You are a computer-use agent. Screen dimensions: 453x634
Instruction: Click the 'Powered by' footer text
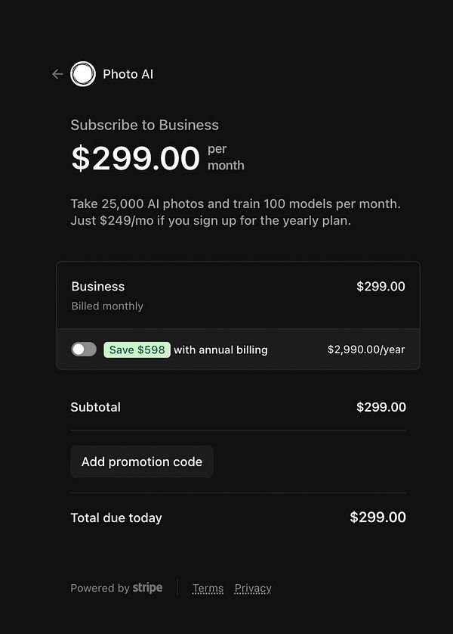100,588
